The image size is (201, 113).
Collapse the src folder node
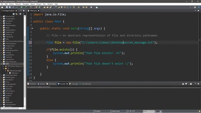(3, 68)
